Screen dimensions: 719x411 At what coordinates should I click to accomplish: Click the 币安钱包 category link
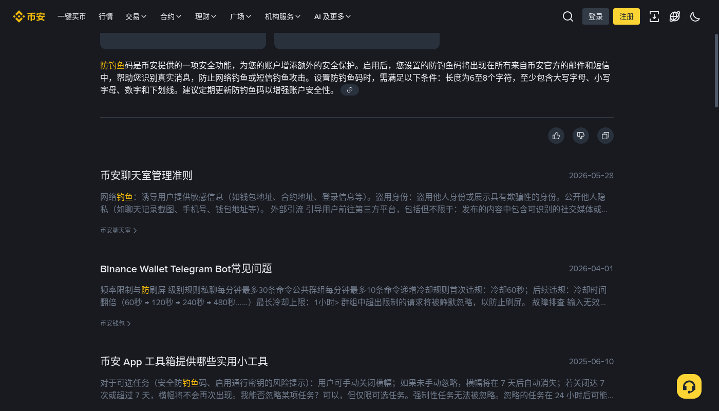(x=116, y=324)
